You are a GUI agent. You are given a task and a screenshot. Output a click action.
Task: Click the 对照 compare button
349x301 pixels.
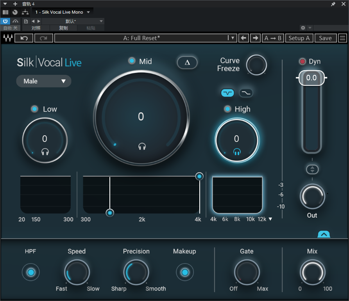[36, 28]
